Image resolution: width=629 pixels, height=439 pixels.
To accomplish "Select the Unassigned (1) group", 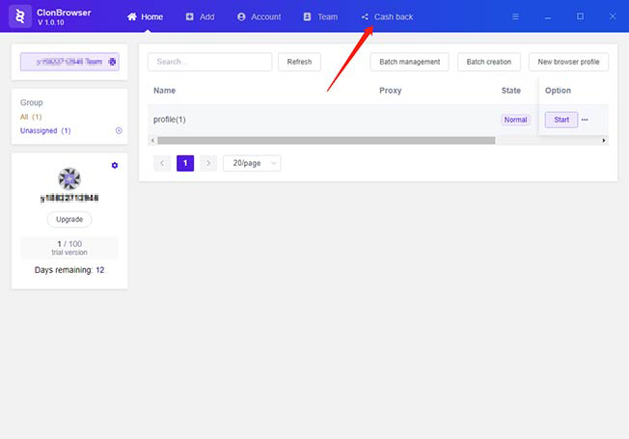I will point(45,131).
